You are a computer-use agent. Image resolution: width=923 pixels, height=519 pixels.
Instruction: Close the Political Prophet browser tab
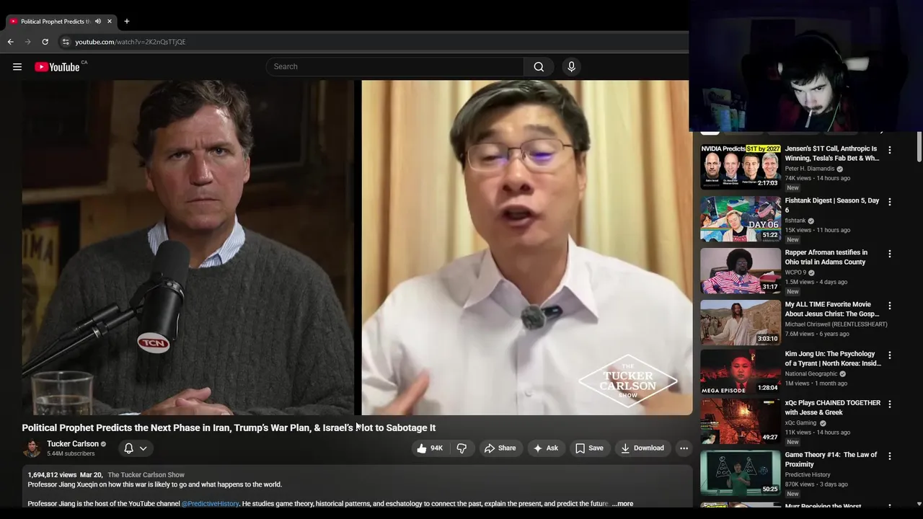click(110, 21)
